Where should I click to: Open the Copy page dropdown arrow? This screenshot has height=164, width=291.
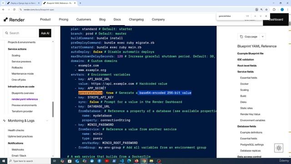[263, 36]
